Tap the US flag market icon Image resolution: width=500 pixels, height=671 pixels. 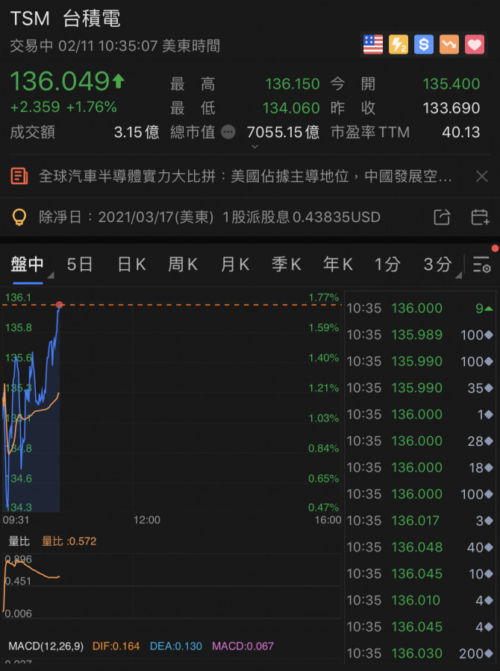(x=372, y=45)
